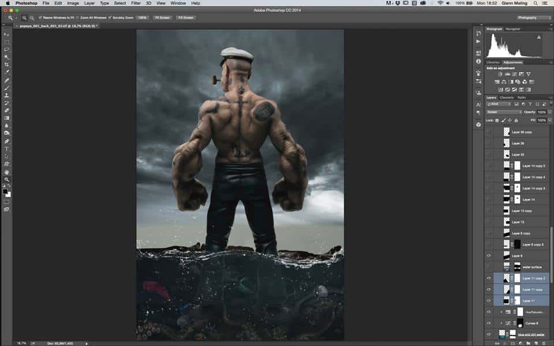Open the layer blend mode dropdown
Image resolution: width=554 pixels, height=346 pixels.
[x=503, y=112]
